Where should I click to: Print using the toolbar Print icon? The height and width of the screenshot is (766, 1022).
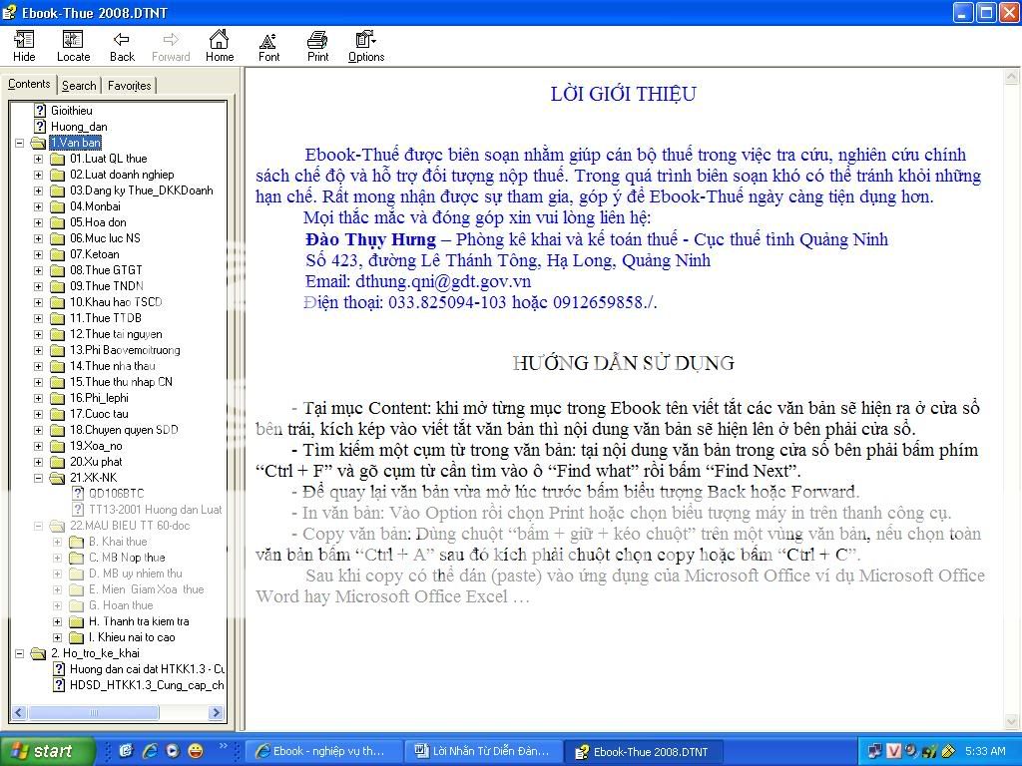(x=317, y=45)
